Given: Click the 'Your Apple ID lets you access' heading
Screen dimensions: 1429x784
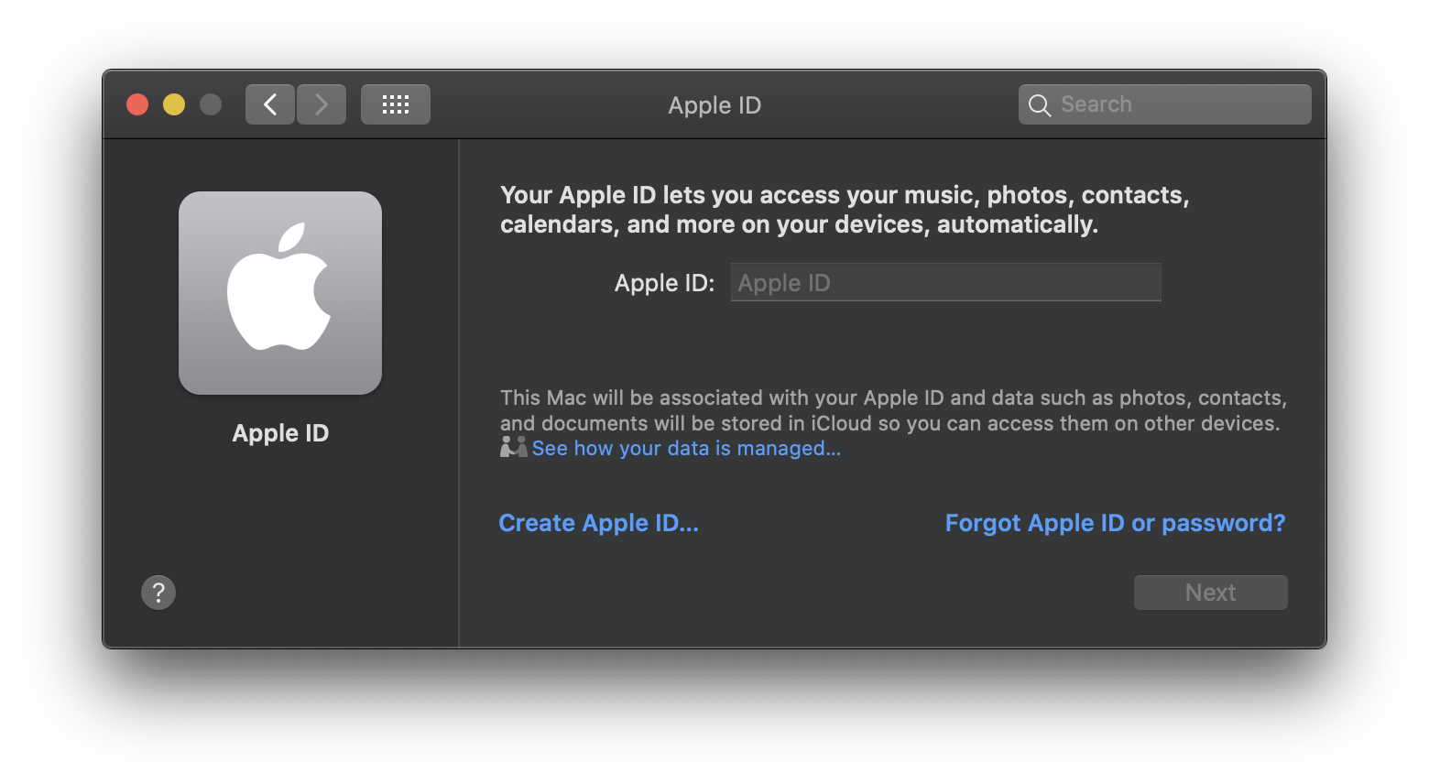Looking at the screenshot, I should 845,210.
